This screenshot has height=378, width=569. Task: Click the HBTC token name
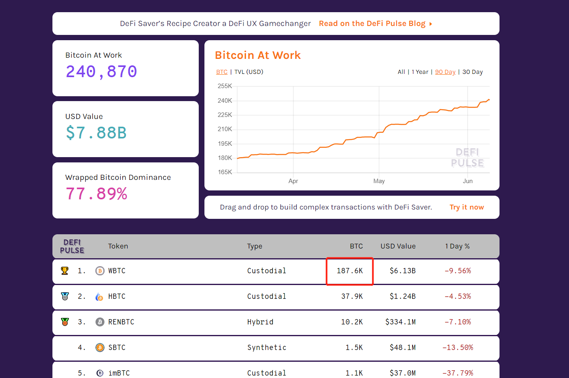point(117,296)
